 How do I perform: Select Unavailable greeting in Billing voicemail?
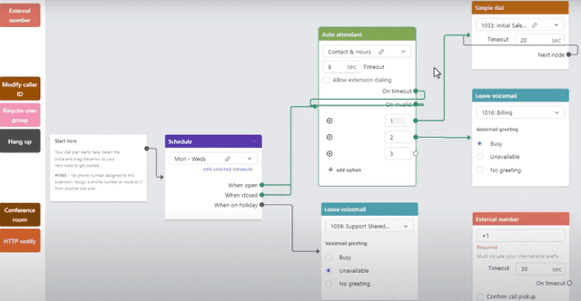[480, 157]
